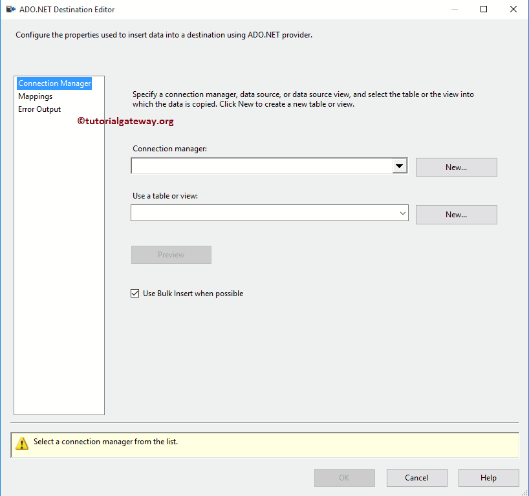
Task: Click inside the Connection manager text field
Action: [259, 166]
